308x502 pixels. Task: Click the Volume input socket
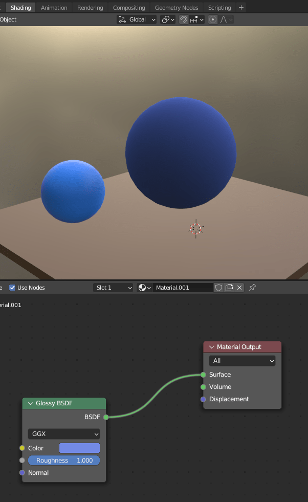[203, 387]
